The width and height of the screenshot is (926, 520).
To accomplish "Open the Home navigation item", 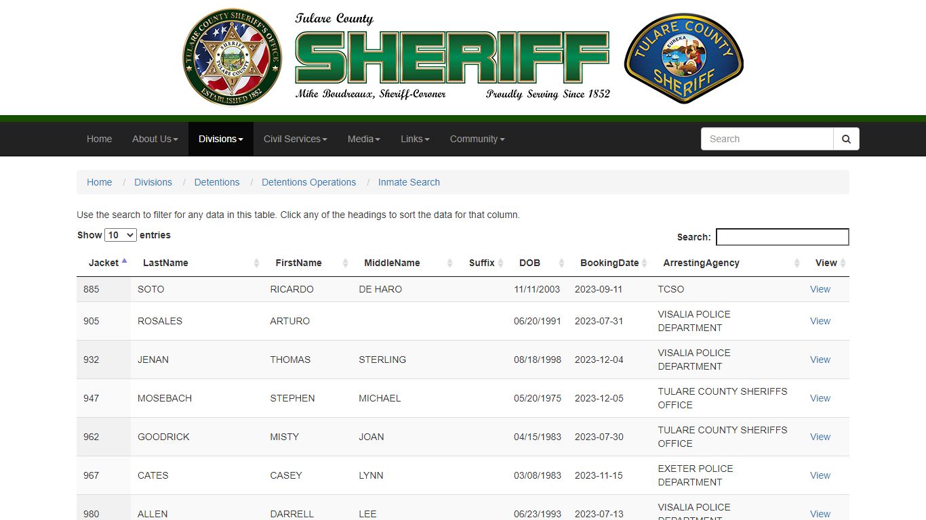I will 99,139.
